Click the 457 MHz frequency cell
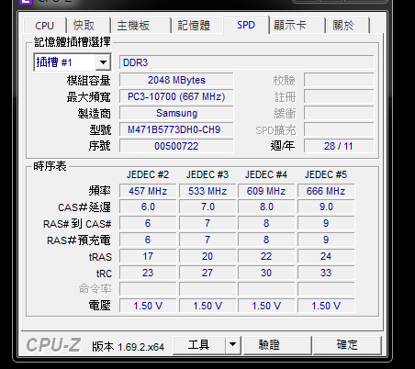415x369 pixels. [x=148, y=191]
